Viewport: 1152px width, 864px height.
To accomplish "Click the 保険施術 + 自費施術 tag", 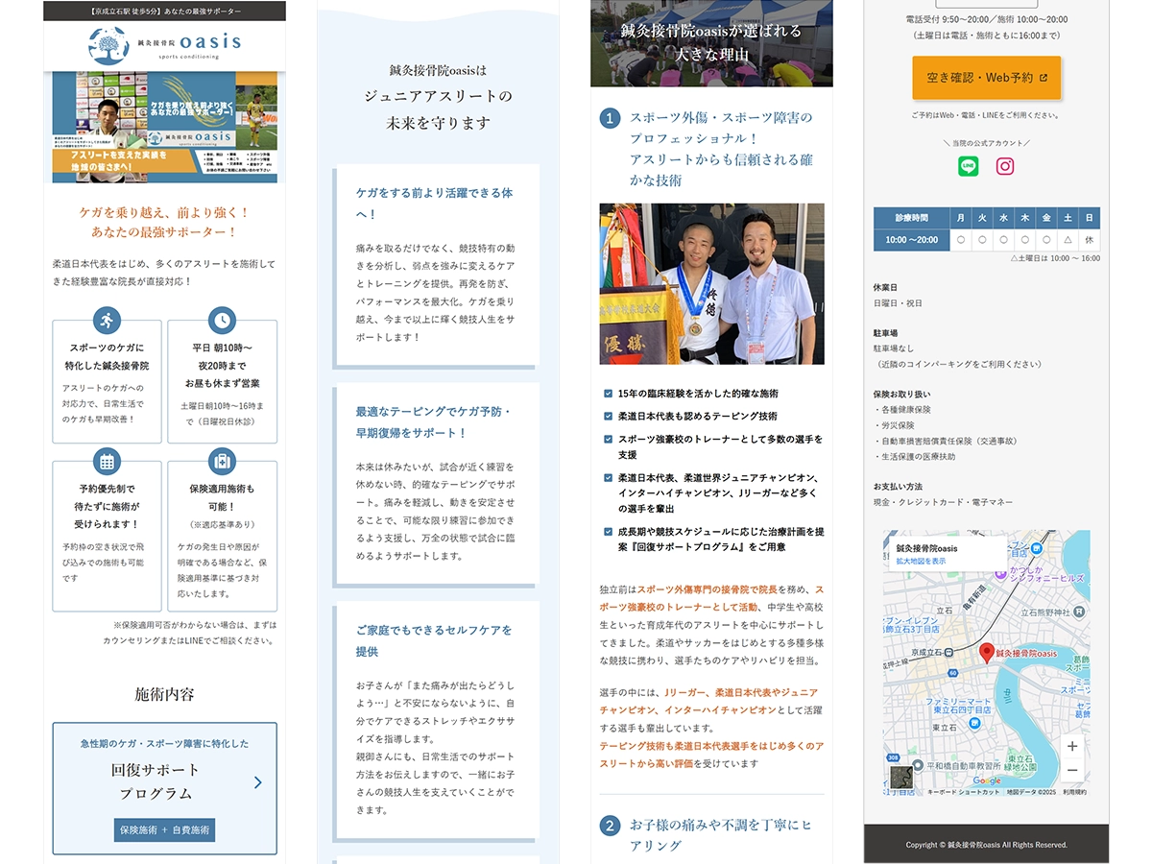I will click(x=164, y=829).
